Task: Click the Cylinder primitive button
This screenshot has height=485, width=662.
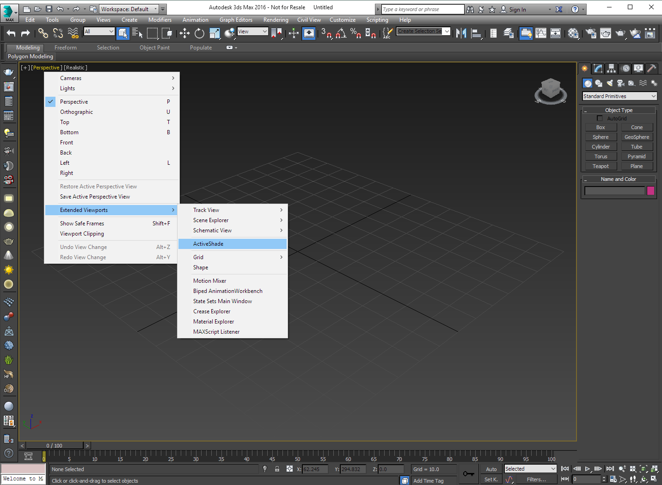Action: 601,147
